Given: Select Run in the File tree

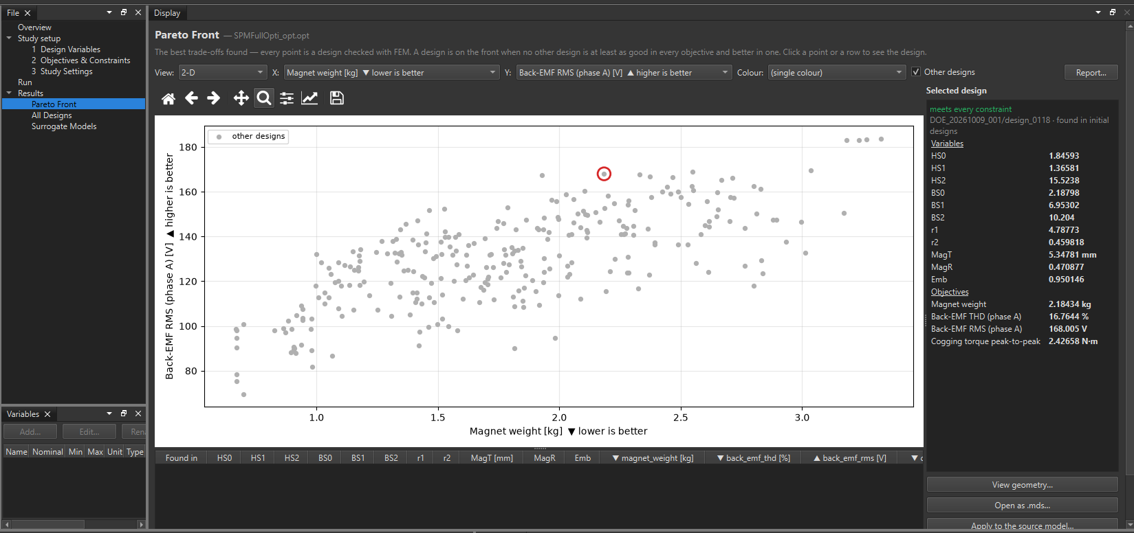Looking at the screenshot, I should point(25,82).
